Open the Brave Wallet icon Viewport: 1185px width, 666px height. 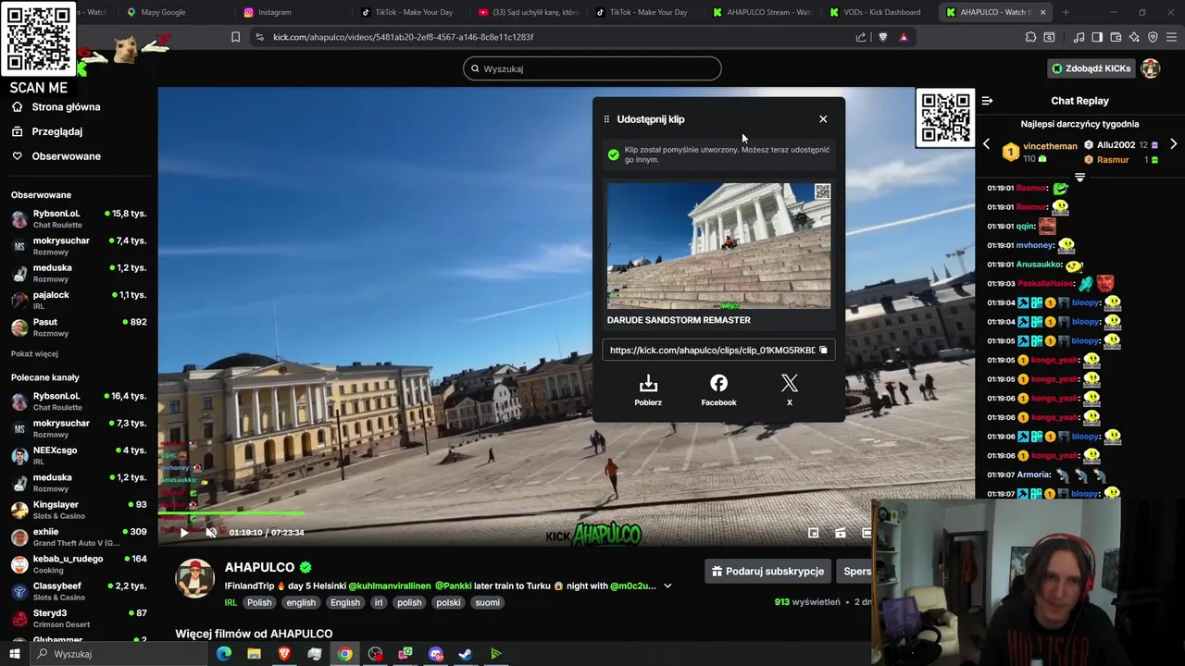point(1116,37)
